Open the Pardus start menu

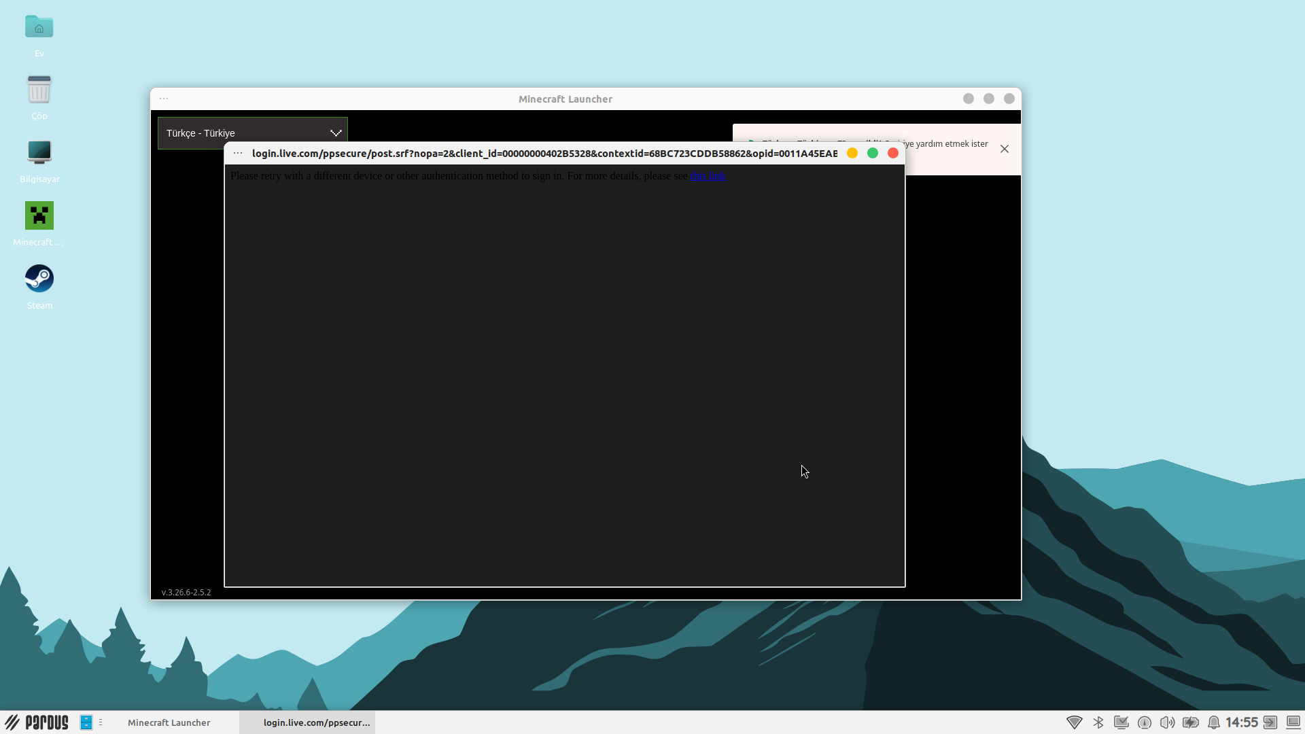click(x=37, y=722)
